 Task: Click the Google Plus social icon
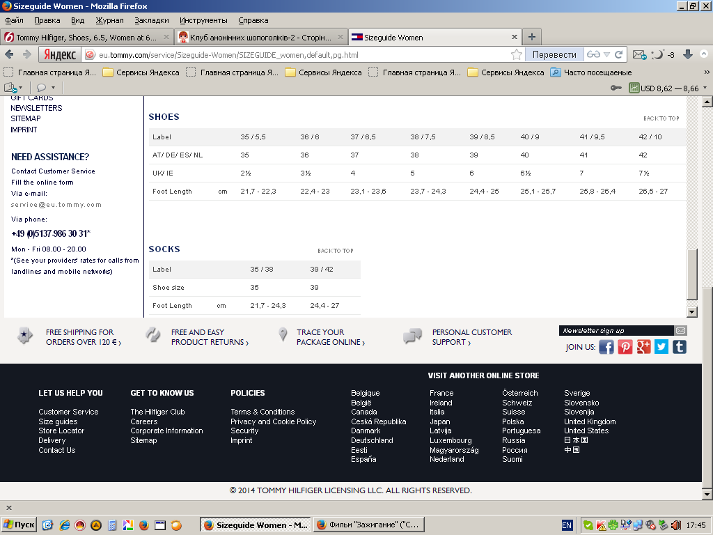point(643,347)
